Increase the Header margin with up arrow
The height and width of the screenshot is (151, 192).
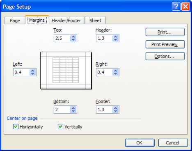tap(116, 37)
